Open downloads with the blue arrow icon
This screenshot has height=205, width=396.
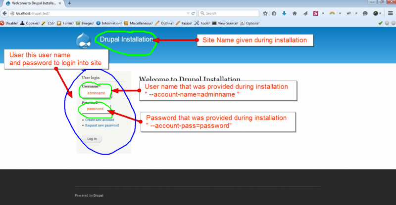284,13
